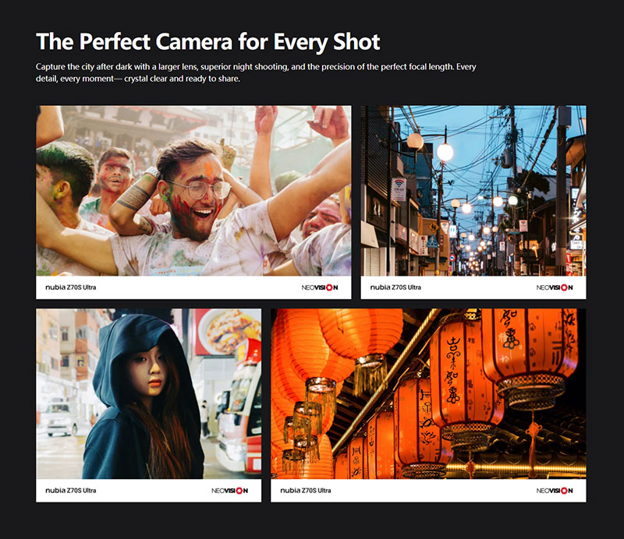624x539 pixels.
Task: View the orange paper lanterns photo
Action: coord(428,393)
